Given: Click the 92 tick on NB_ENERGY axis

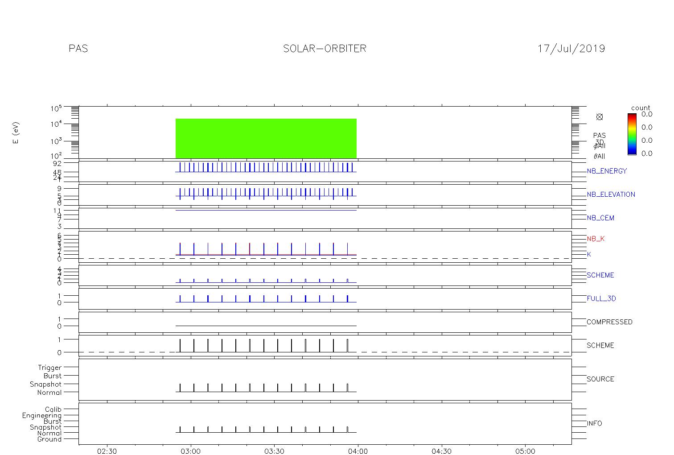Looking at the screenshot, I should click(x=58, y=163).
